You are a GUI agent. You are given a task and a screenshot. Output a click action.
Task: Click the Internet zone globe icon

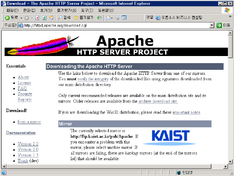click(x=179, y=173)
